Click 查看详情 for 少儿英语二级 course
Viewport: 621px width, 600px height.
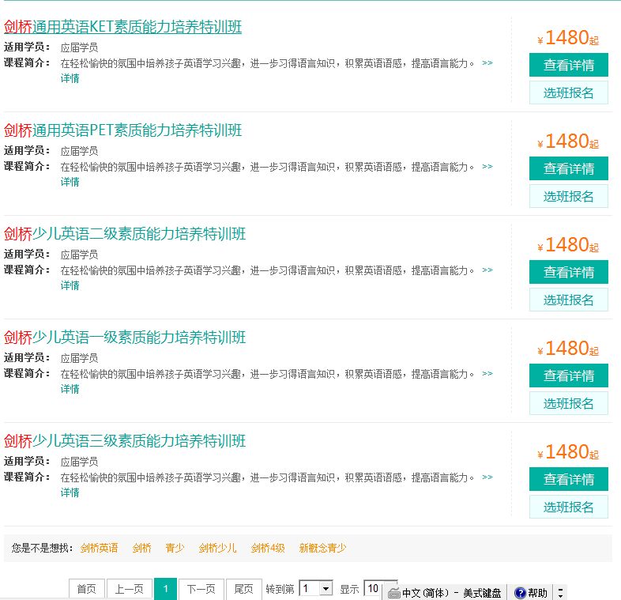pyautogui.click(x=568, y=272)
